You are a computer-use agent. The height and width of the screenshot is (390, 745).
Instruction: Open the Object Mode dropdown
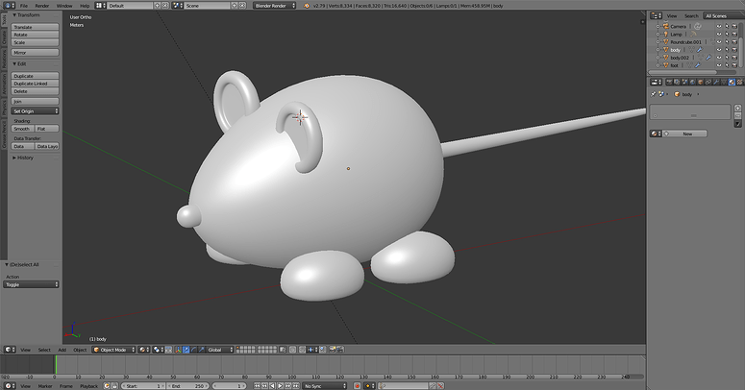[x=114, y=350]
